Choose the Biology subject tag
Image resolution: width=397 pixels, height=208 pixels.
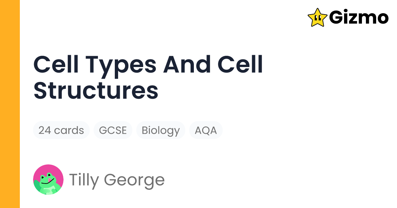(161, 130)
